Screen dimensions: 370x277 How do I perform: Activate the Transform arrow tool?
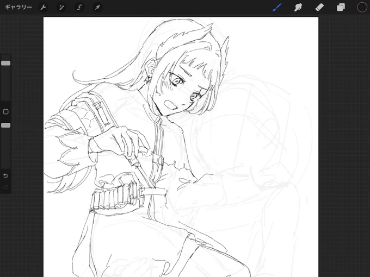point(97,7)
